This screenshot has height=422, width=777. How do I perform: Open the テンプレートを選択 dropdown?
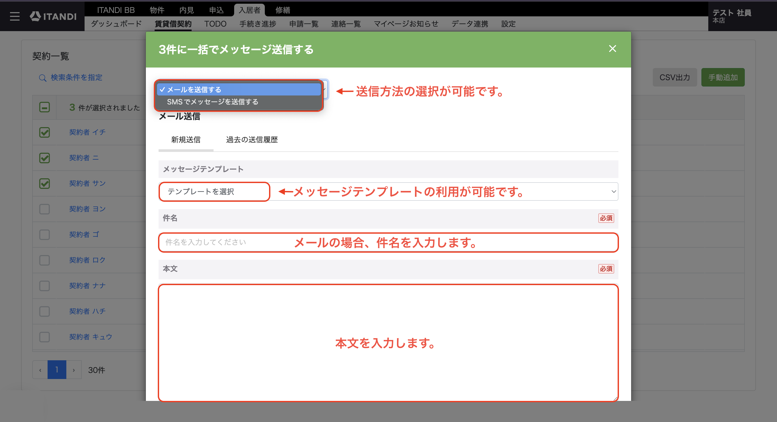[388, 191]
